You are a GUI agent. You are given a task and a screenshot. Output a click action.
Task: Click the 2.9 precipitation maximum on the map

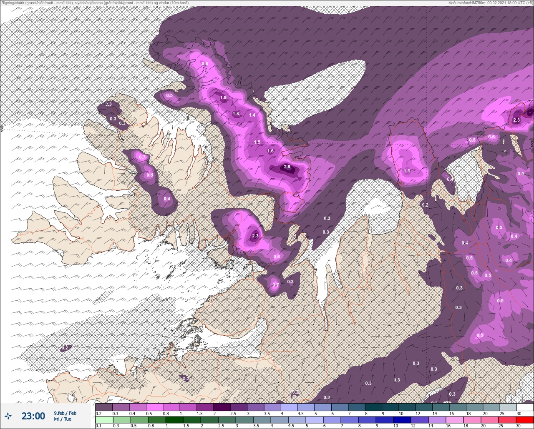click(287, 167)
